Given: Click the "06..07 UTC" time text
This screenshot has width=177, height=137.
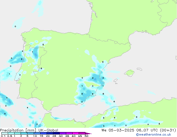Looking at the screenshot, I should point(147,130).
